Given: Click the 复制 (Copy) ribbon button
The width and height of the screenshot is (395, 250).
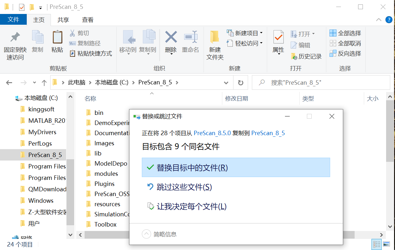Looking at the screenshot, I should click(x=38, y=41).
